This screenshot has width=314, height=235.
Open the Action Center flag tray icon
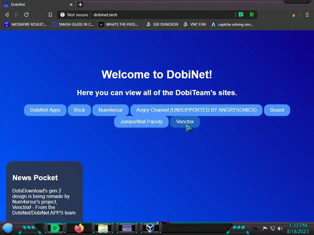[x=265, y=228]
